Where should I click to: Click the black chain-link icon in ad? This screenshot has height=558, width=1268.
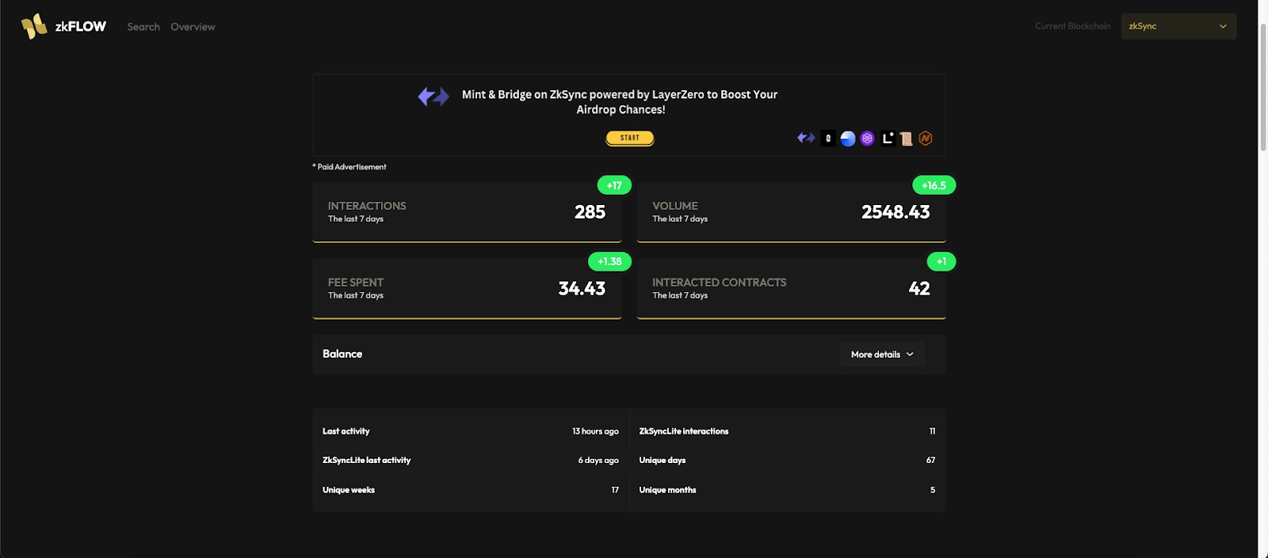pos(828,139)
